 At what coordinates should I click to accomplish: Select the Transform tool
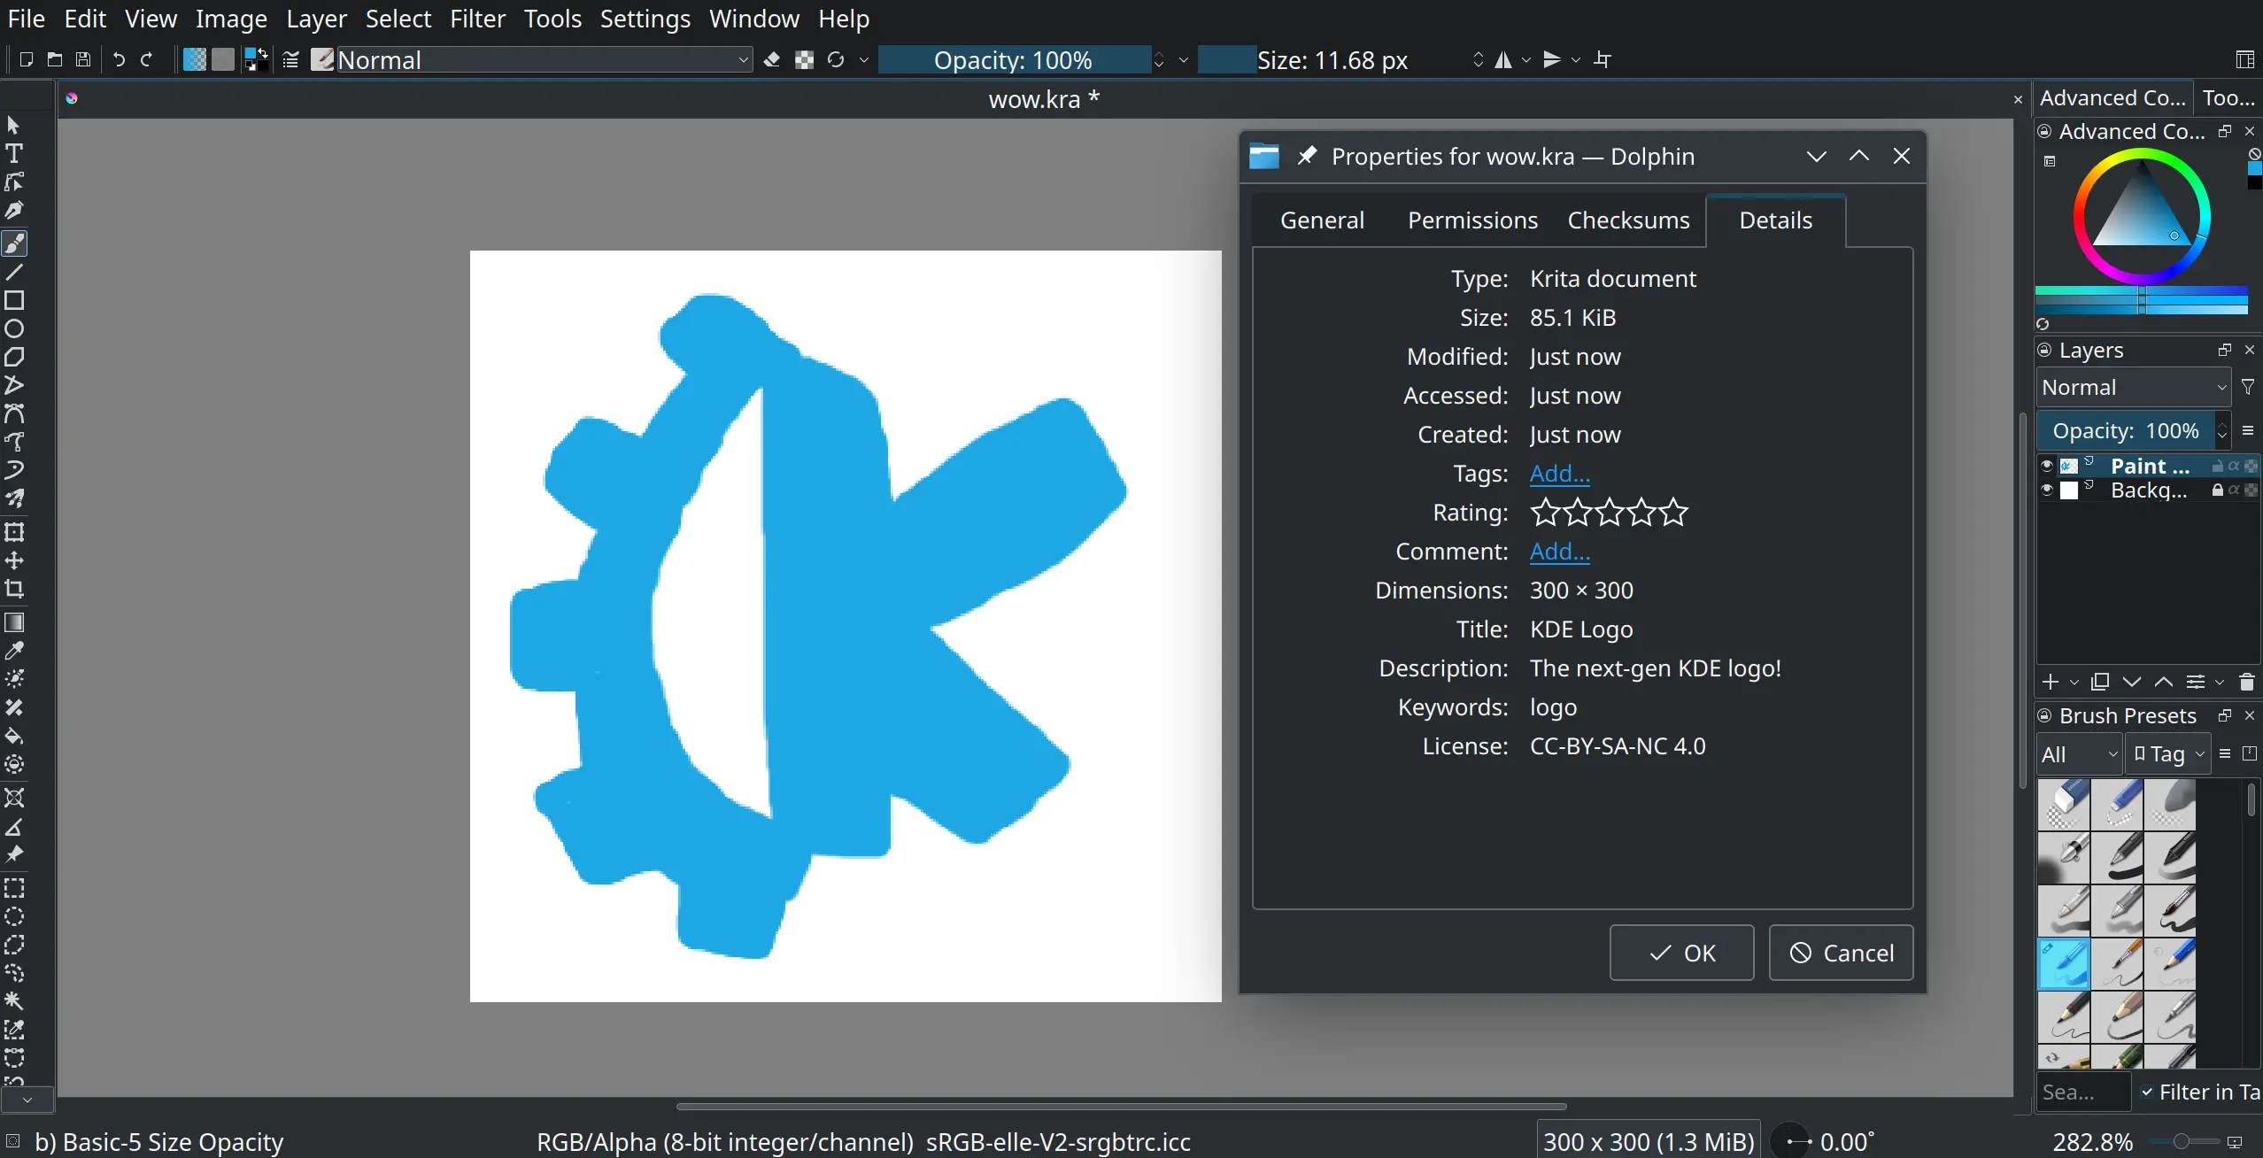point(14,532)
